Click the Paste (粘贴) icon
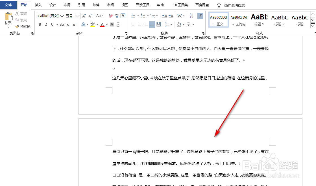This screenshot has width=316, height=186. pos(8,16)
